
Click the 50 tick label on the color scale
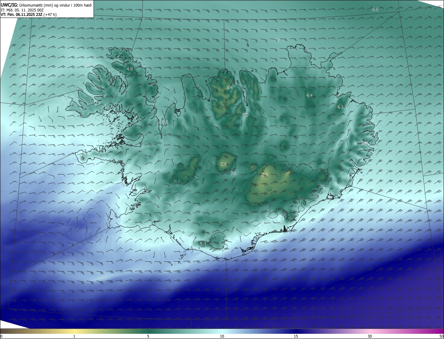tap(441, 336)
